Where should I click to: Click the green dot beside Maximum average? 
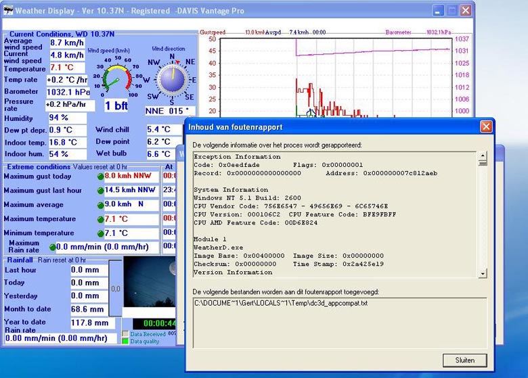pyautogui.click(x=100, y=205)
